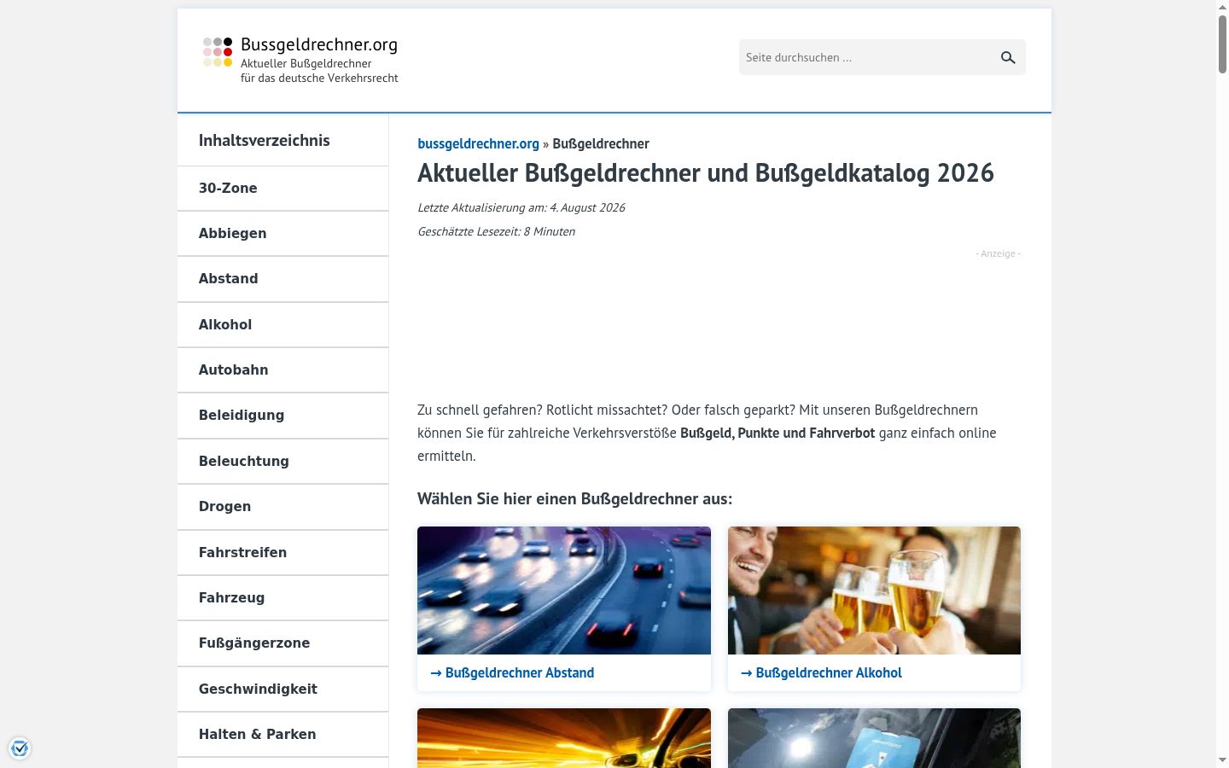This screenshot has width=1229, height=768.
Task: Go to the Abstand sidebar entry
Action: 282,279
